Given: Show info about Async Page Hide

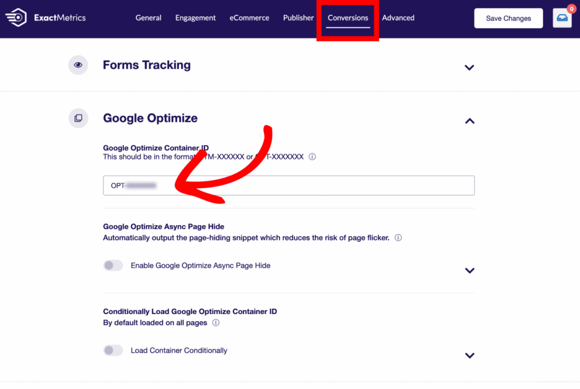Looking at the screenshot, I should (x=398, y=238).
